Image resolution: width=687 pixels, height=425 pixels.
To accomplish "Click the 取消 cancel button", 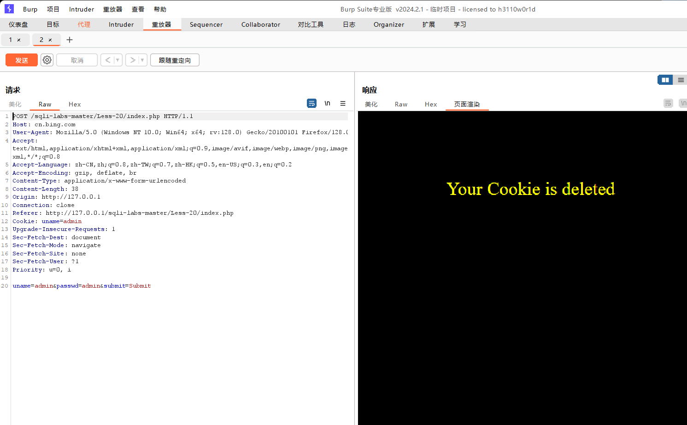I will [77, 60].
